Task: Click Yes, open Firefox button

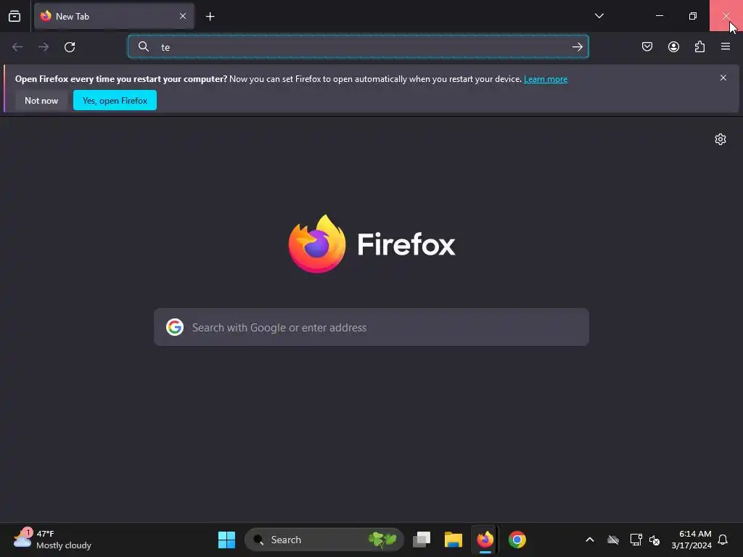Action: coord(115,100)
